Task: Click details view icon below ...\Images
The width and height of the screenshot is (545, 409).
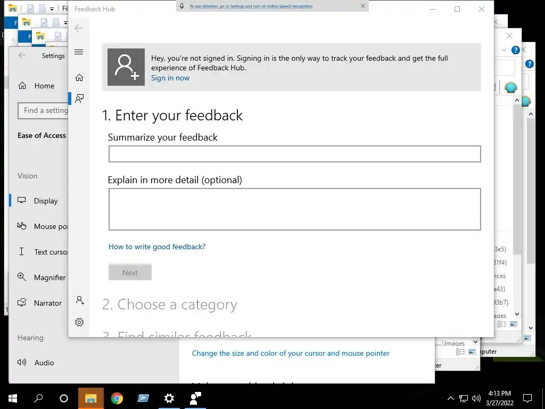Action: (460, 352)
